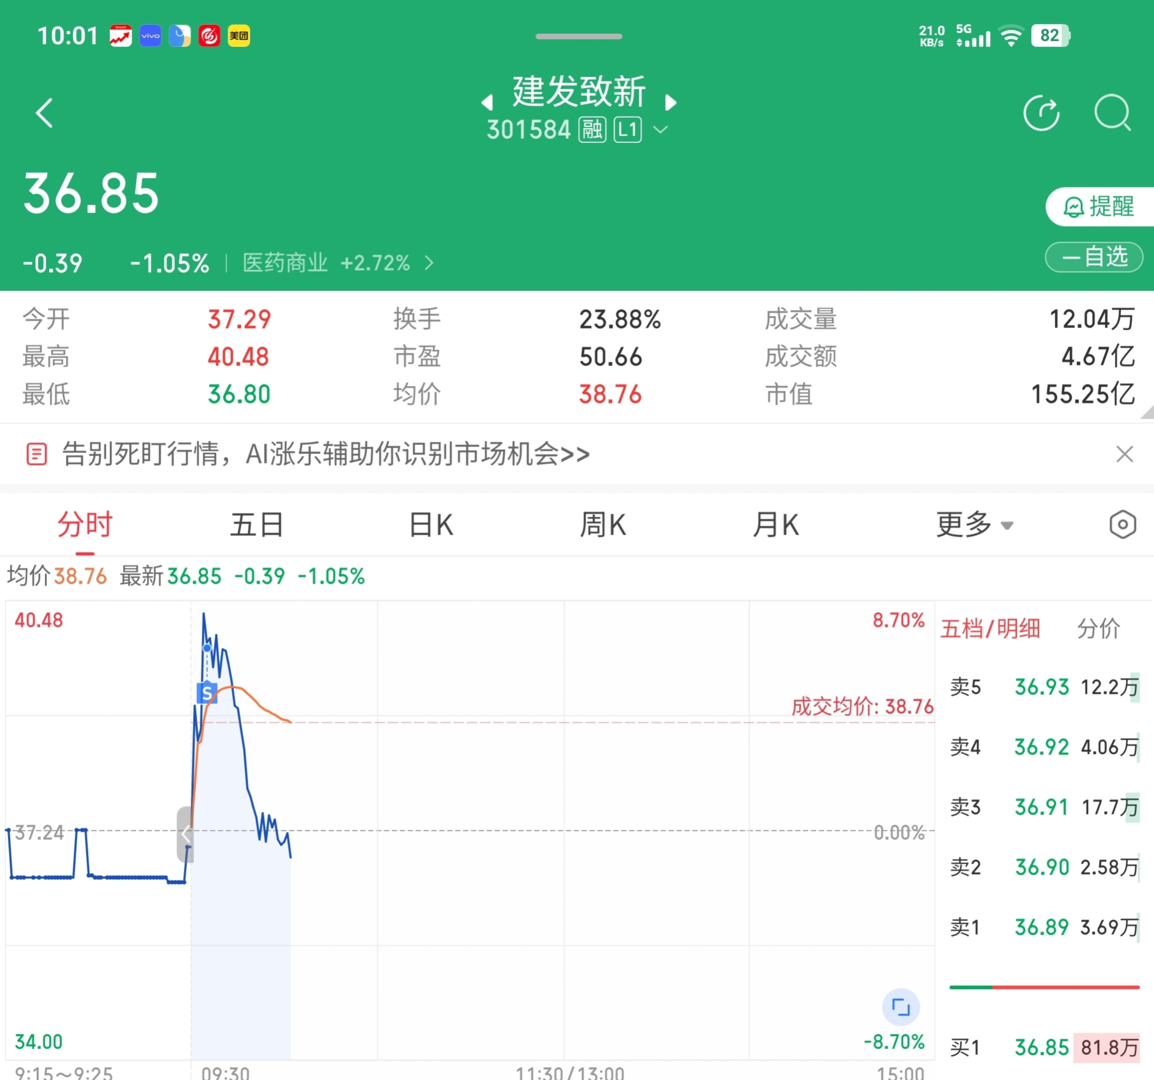Open search with the magnifier icon
This screenshot has height=1080, width=1154.
click(x=1112, y=112)
